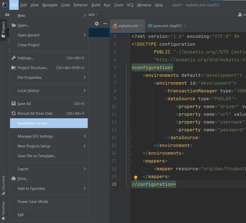
Task: Click the Settings wrench icon
Action: 14,58
